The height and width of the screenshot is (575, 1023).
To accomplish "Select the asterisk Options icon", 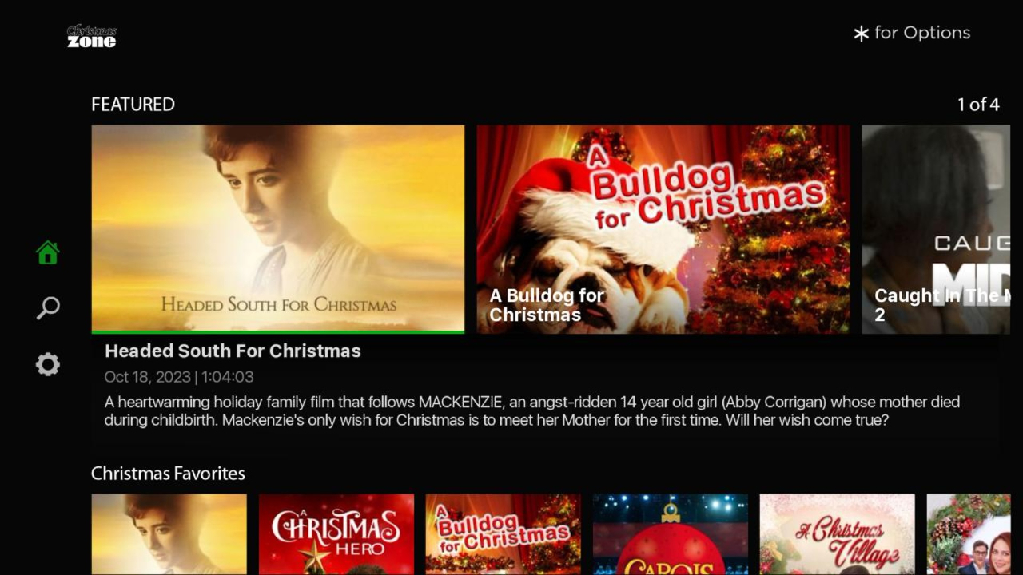I will tap(861, 34).
